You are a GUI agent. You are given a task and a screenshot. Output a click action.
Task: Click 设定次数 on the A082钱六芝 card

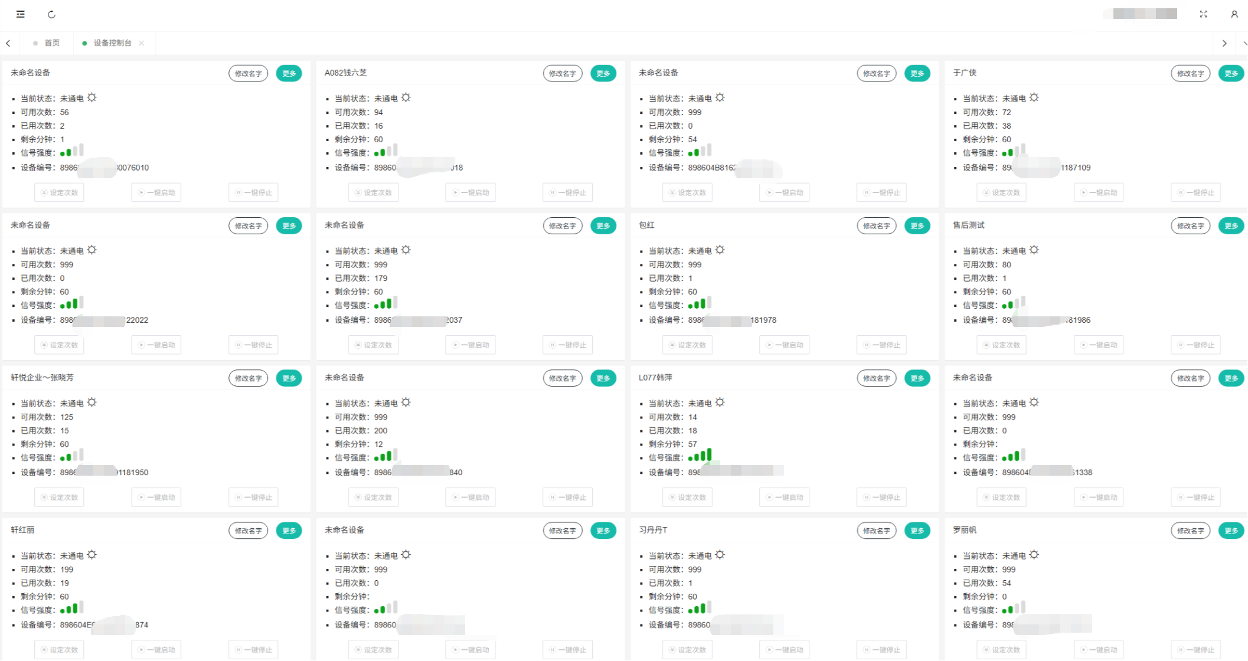pos(373,192)
